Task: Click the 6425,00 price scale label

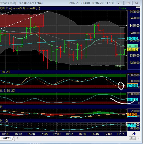Action: pos(134,12)
